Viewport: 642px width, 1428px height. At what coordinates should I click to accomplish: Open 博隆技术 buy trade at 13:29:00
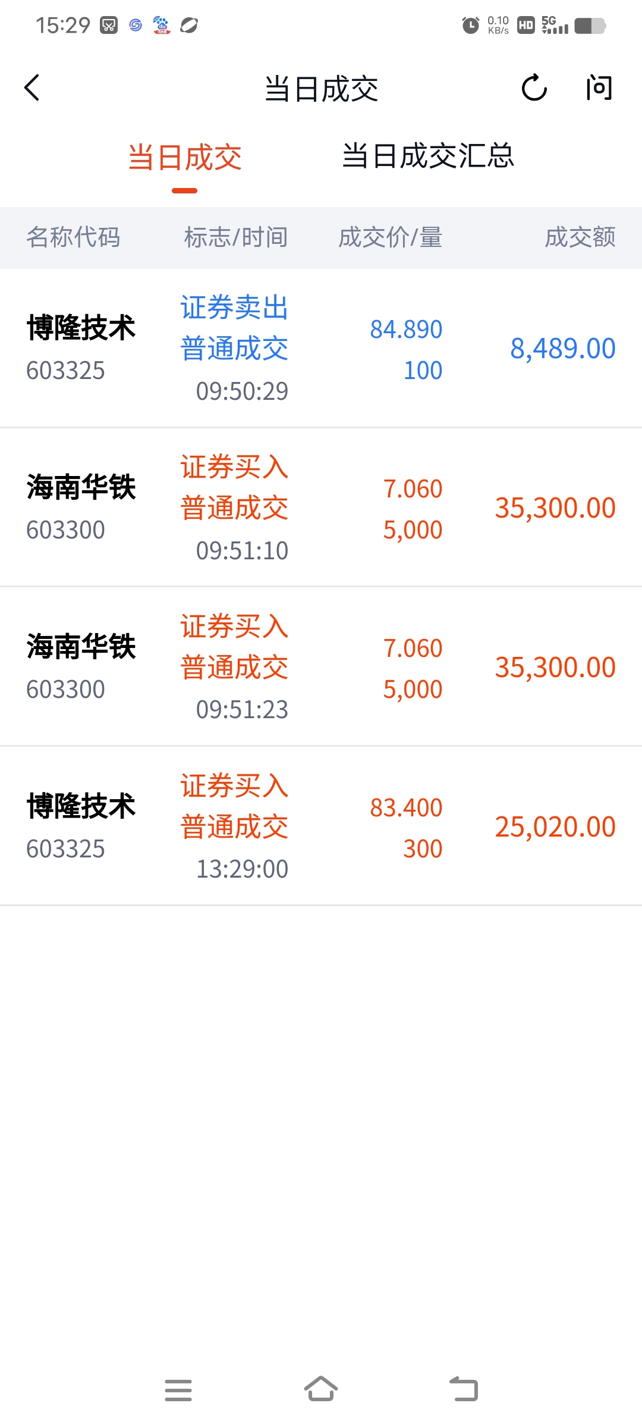tap(321, 826)
